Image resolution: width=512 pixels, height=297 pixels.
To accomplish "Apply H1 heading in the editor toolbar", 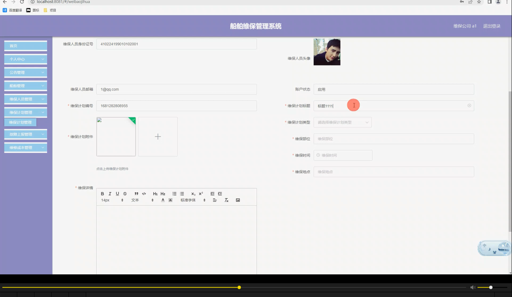I will point(155,193).
